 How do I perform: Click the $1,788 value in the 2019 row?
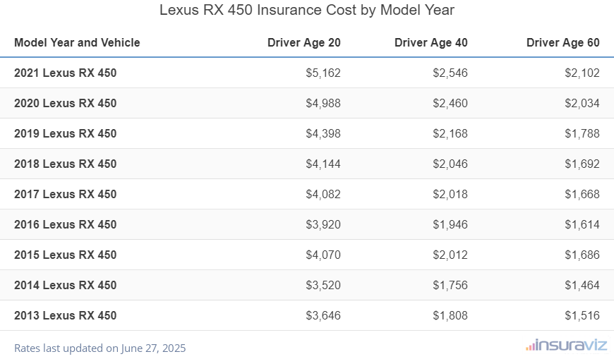pos(582,133)
